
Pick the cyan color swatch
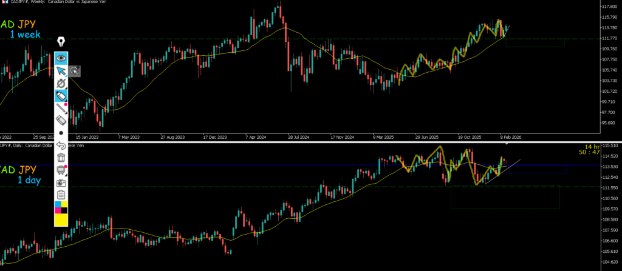coord(58,204)
